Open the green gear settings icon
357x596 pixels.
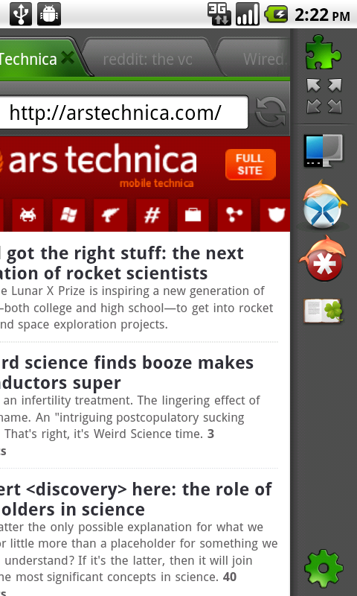324,568
